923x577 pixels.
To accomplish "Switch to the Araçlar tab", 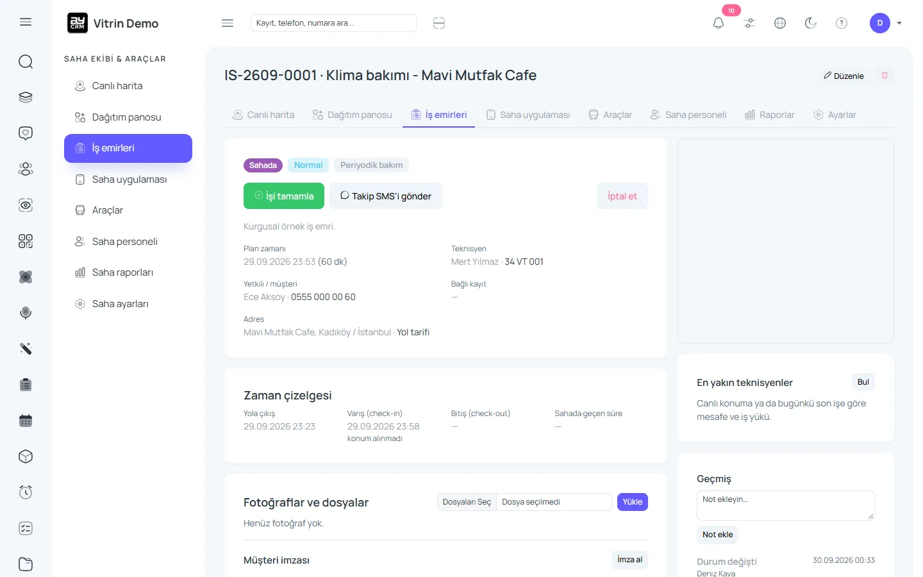I will tap(611, 115).
